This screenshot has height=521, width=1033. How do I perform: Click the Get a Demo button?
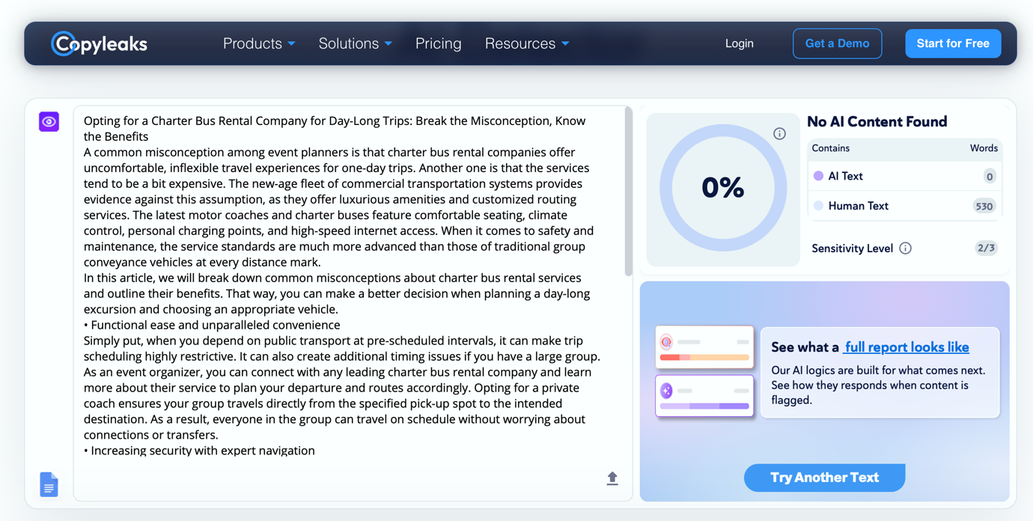[x=837, y=43]
